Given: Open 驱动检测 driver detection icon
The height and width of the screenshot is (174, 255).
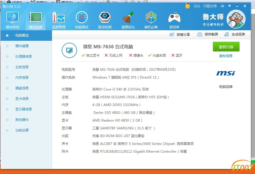Looking at the screenshot, I should [105, 20].
